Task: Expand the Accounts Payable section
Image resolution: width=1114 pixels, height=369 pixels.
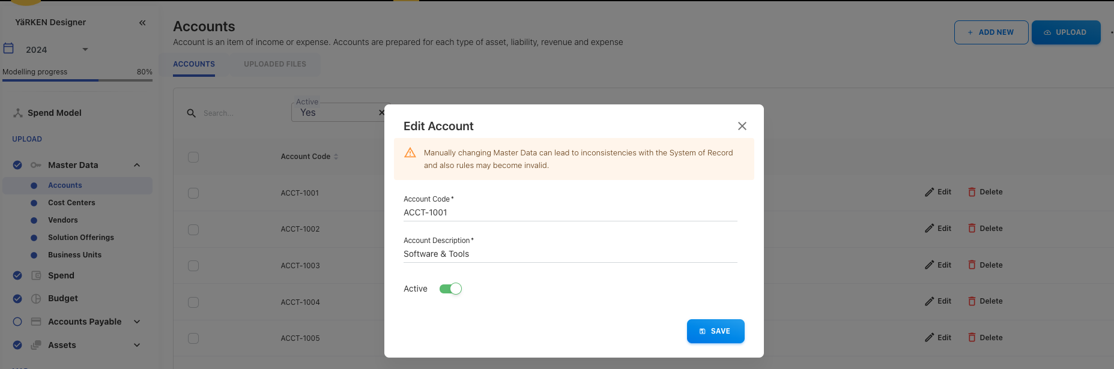Action: point(137,322)
